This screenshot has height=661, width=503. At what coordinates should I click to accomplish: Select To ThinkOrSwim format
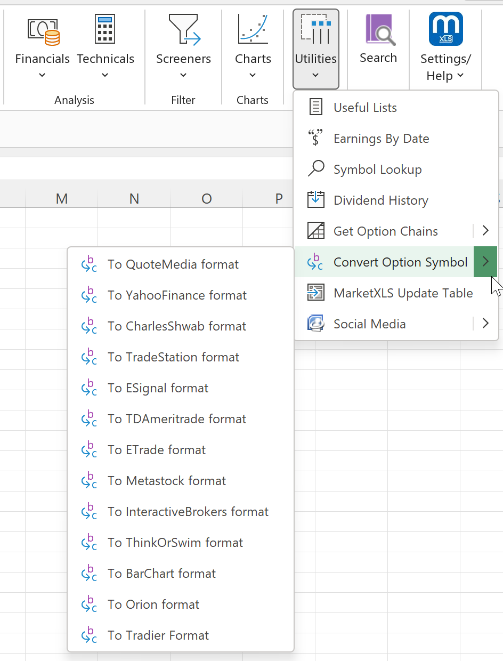(x=181, y=543)
